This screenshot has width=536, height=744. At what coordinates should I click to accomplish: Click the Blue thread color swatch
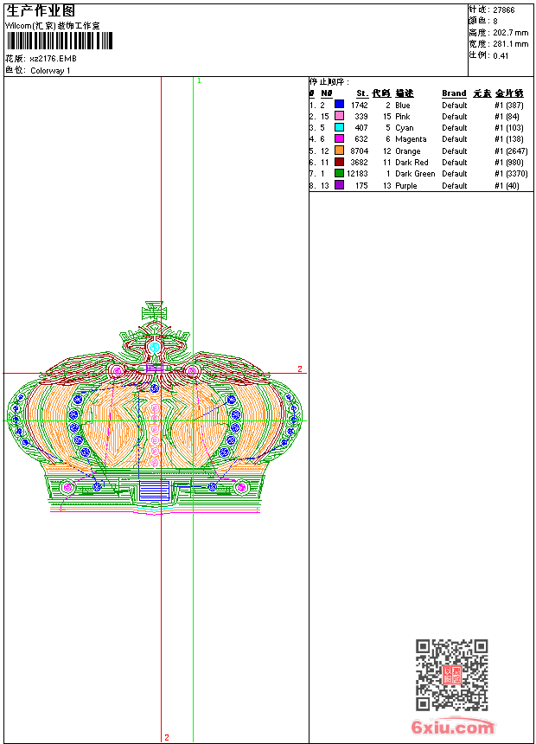pos(339,104)
